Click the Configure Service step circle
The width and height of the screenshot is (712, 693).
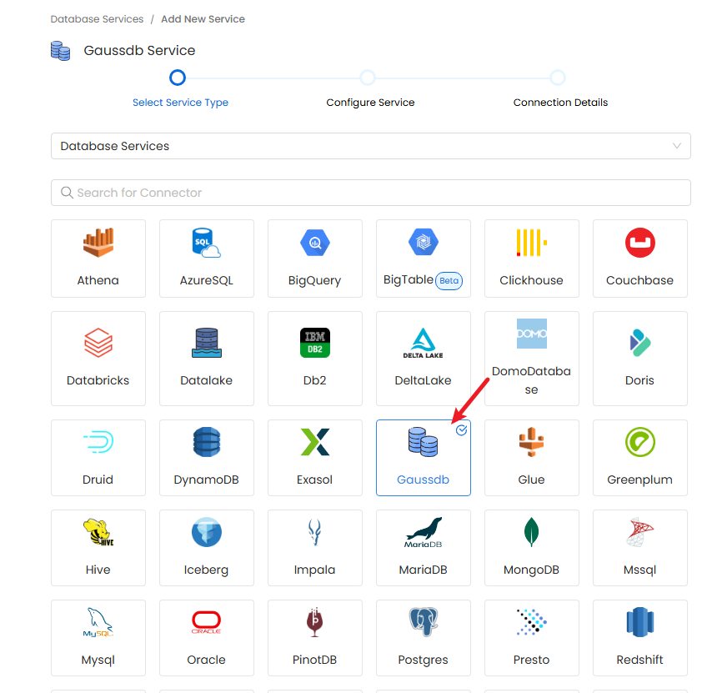(x=368, y=78)
